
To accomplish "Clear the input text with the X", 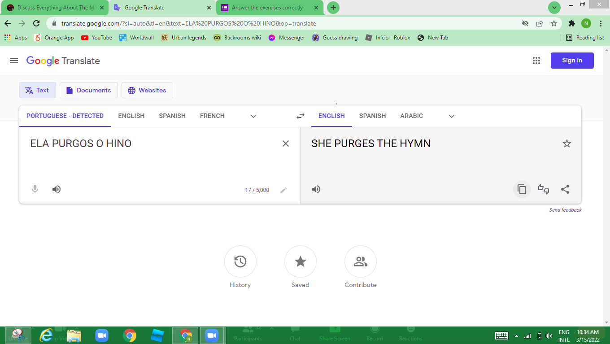I will 286,143.
